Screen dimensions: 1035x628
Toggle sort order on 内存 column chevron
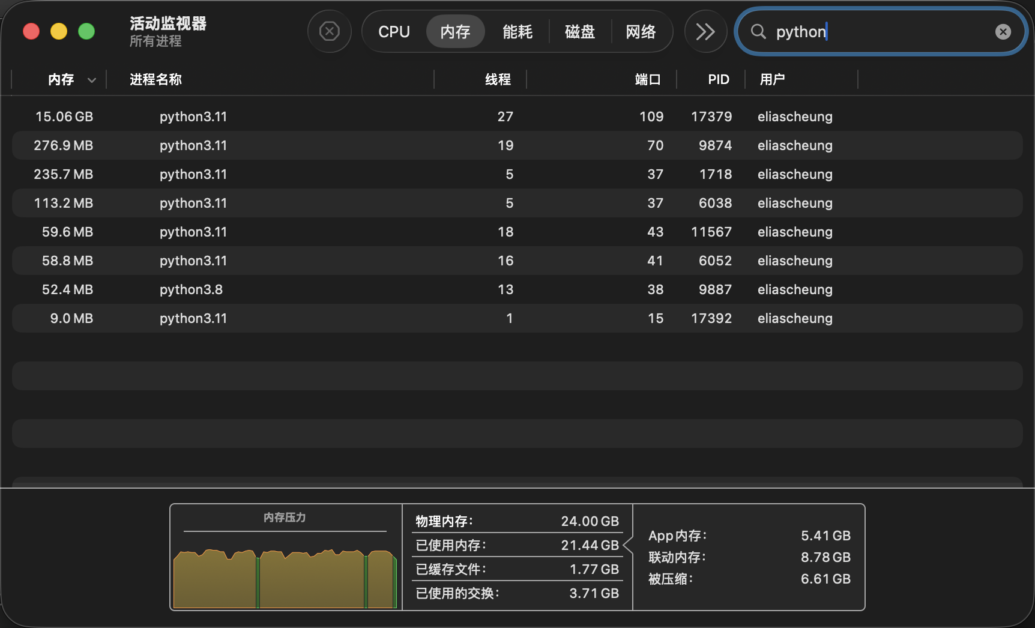pos(92,80)
